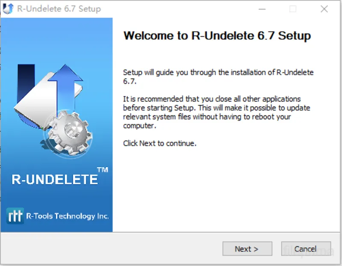Click the greyed-out maximize button

coord(293,9)
